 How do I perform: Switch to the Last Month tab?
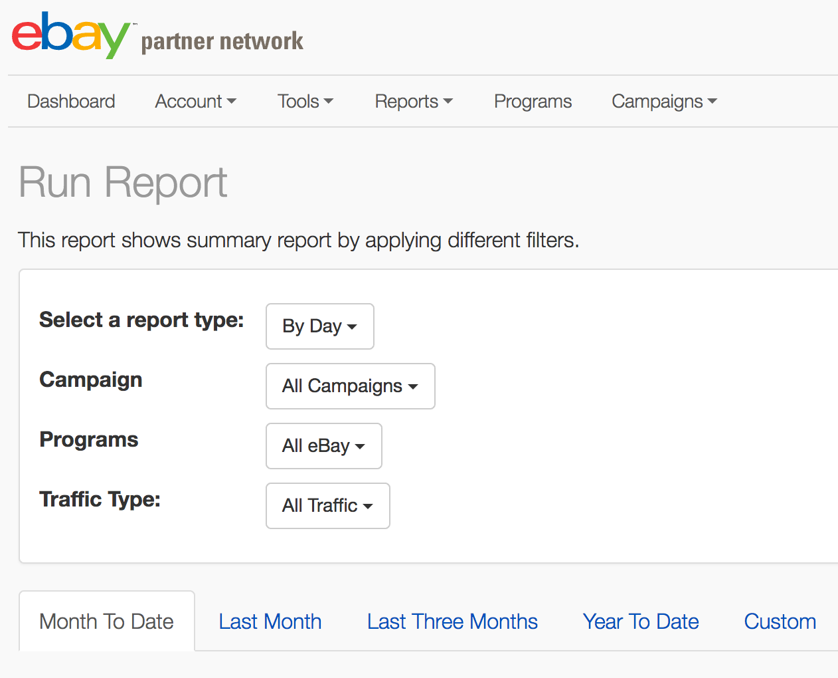coord(270,621)
